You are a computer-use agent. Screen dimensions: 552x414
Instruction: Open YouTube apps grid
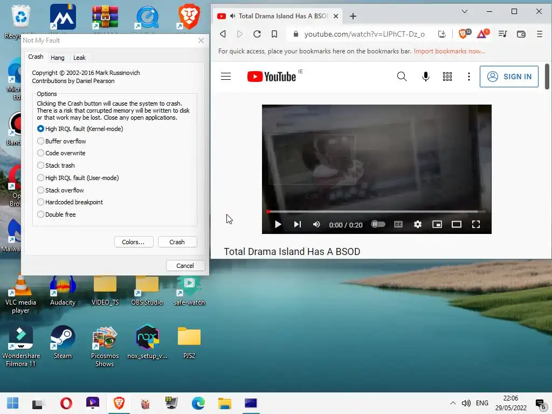tap(447, 77)
